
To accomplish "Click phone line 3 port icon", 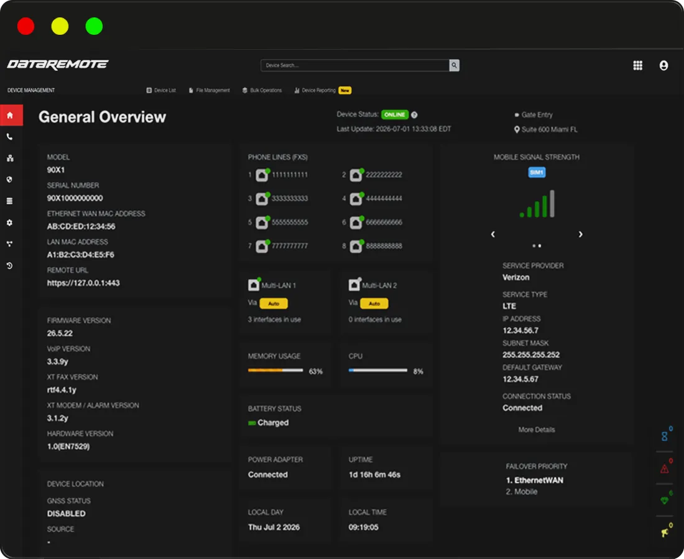I will tap(262, 199).
